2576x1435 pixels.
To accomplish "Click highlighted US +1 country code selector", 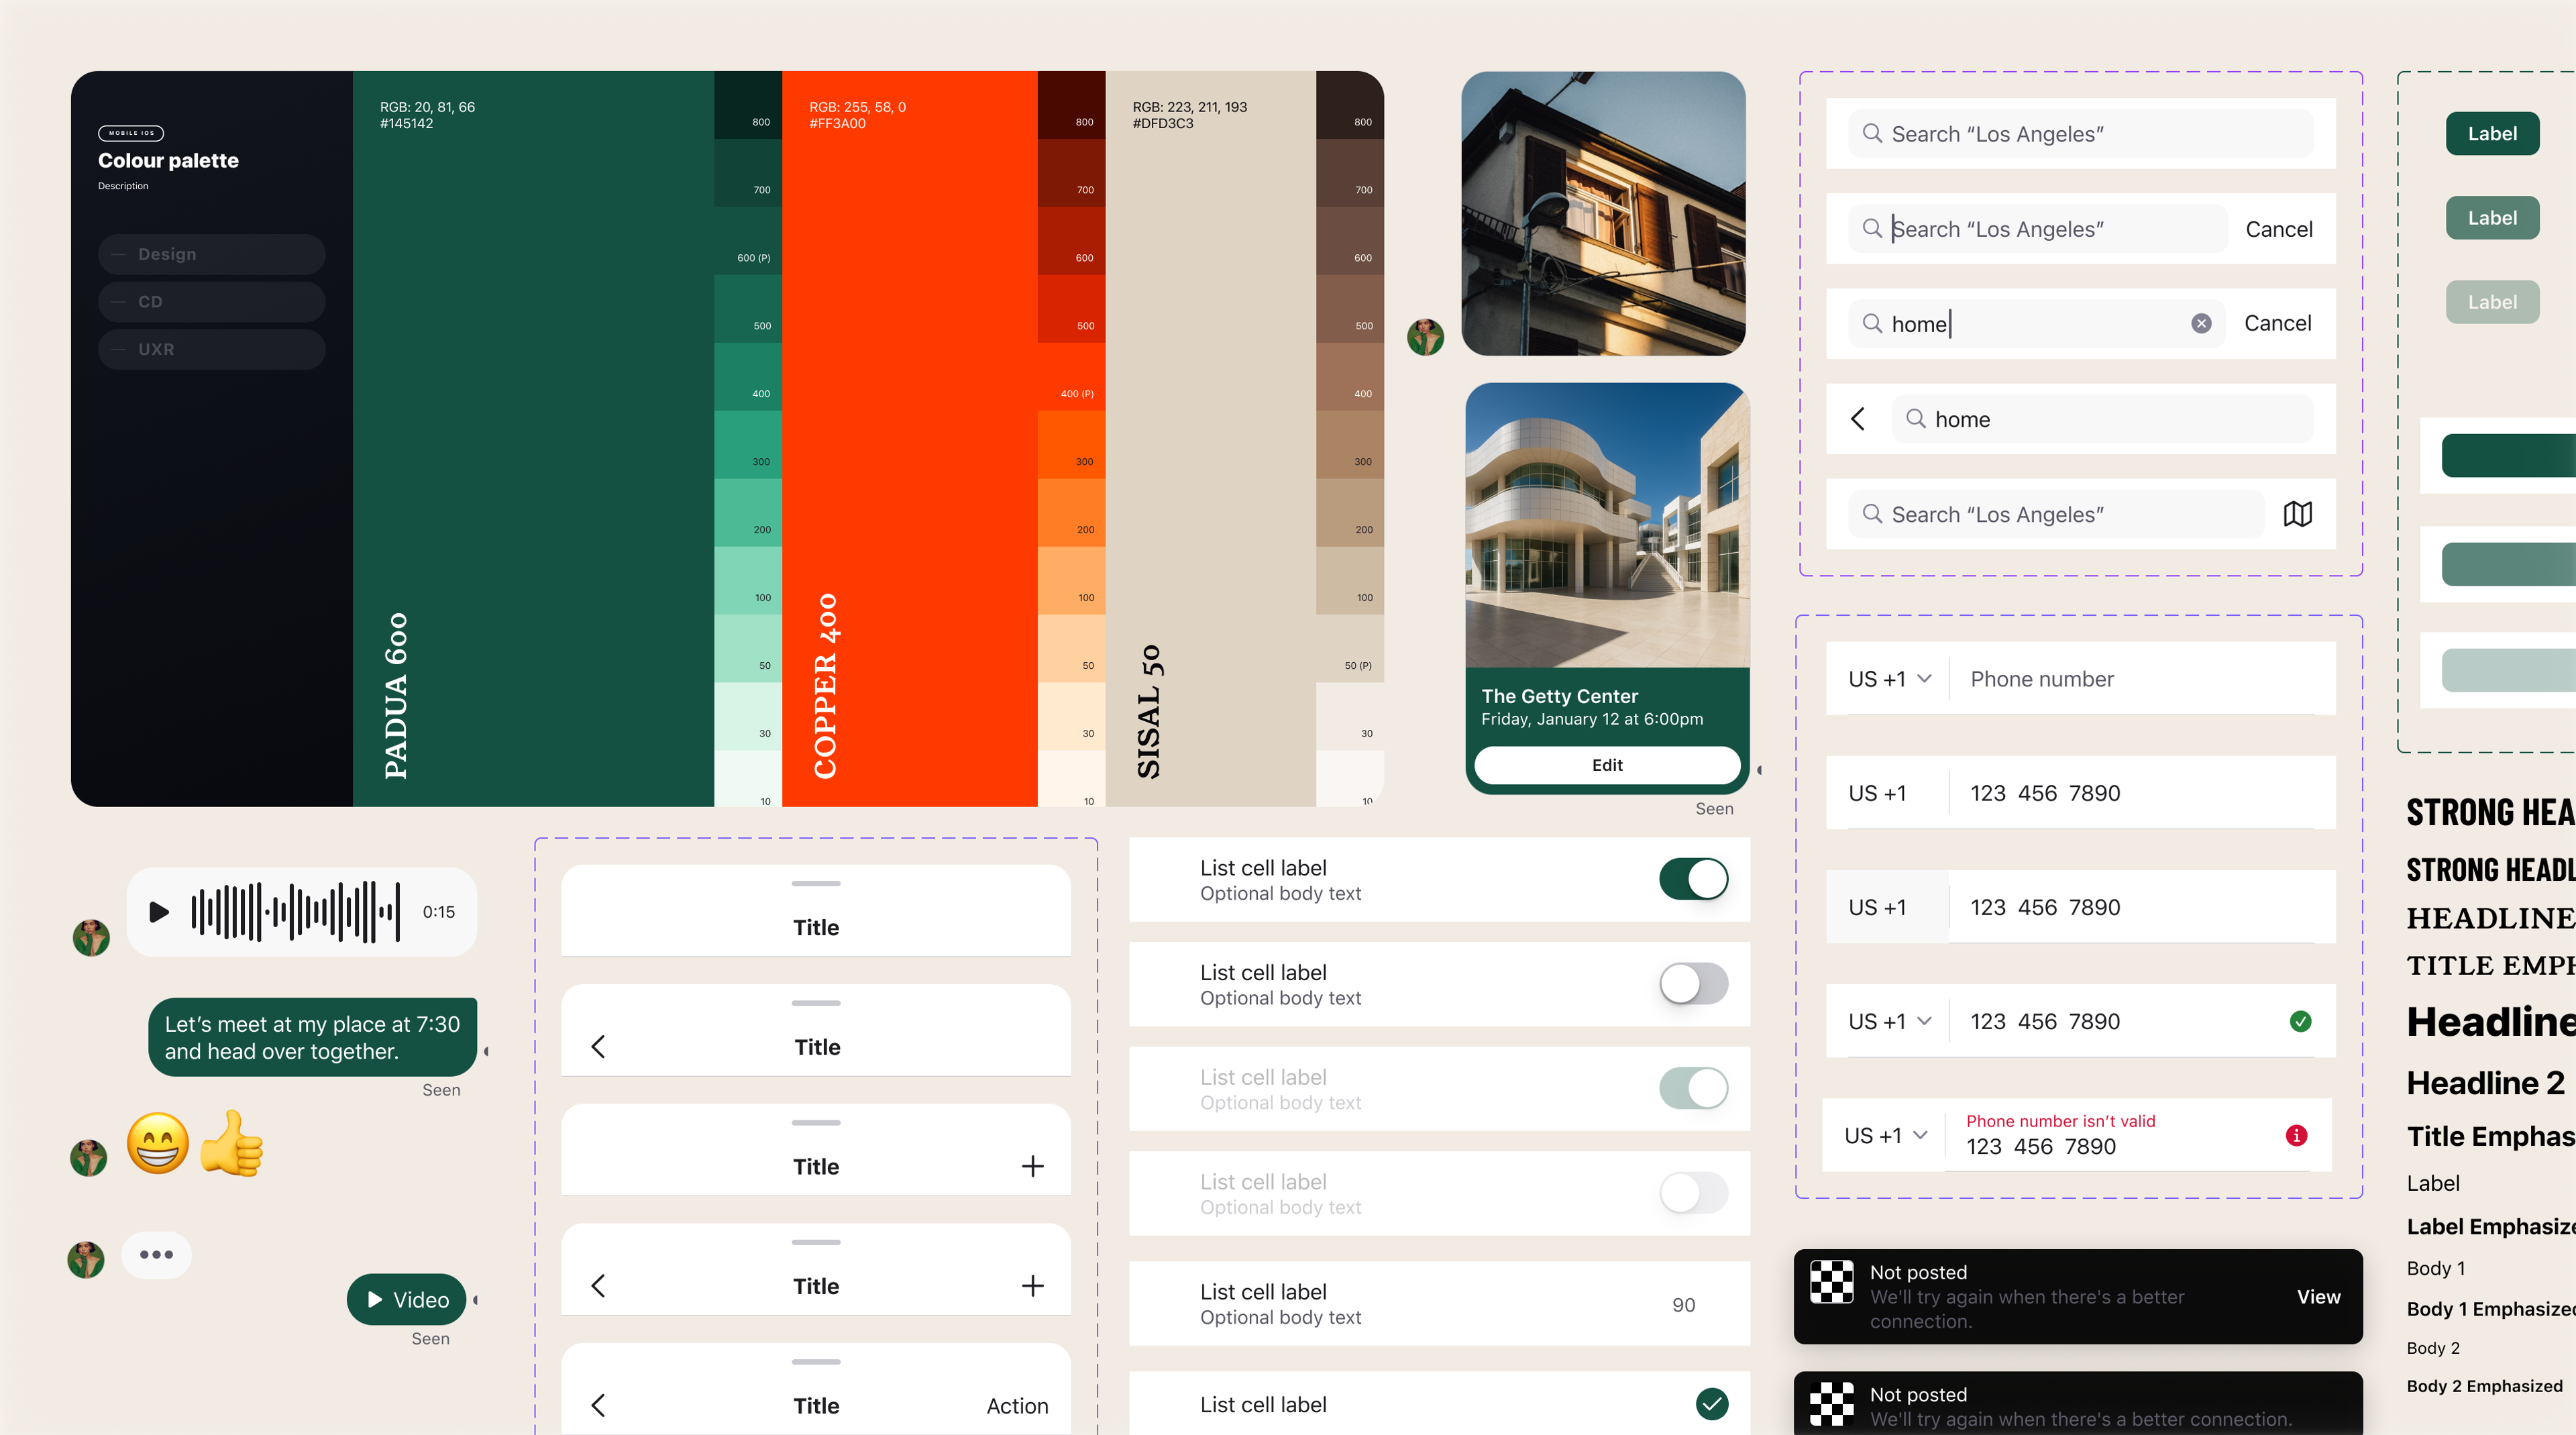I will pyautogui.click(x=1887, y=907).
